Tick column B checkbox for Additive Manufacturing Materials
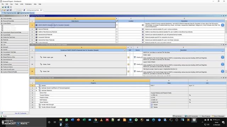This screenshot has width=227, height=127. (x=117, y=32)
